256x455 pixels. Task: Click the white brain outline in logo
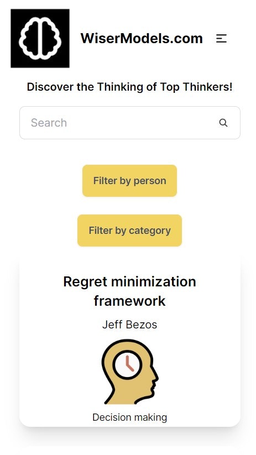click(40, 36)
